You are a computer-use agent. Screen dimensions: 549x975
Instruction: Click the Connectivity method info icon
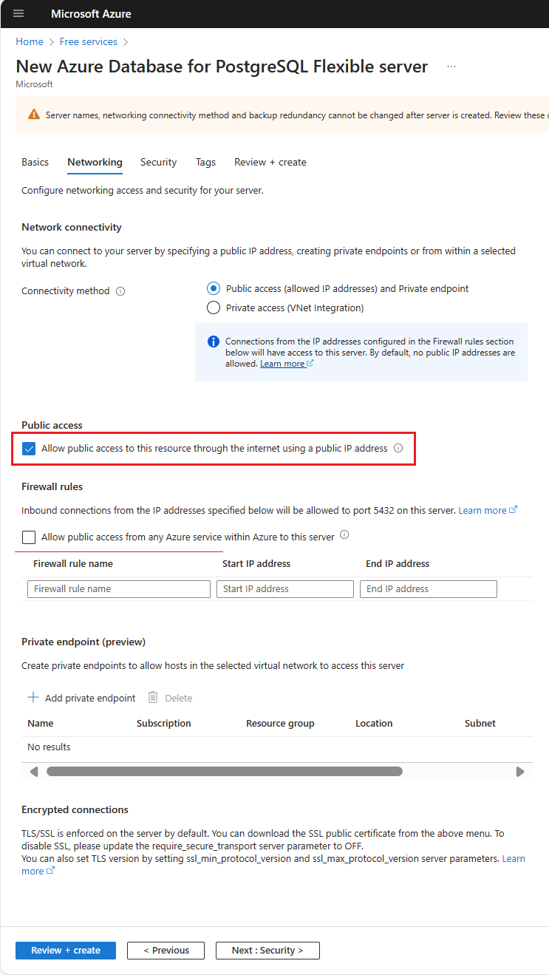(120, 291)
